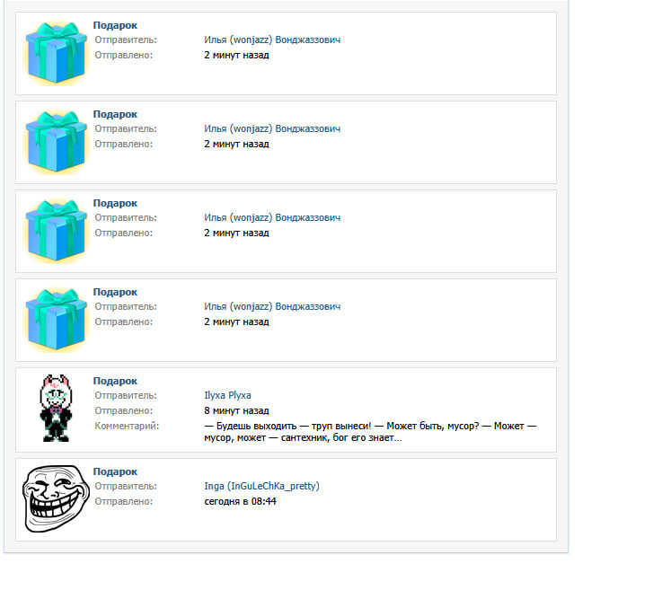Open sender profile Илья (wonjazz) in second gift
653x599 pixels.
pos(272,128)
